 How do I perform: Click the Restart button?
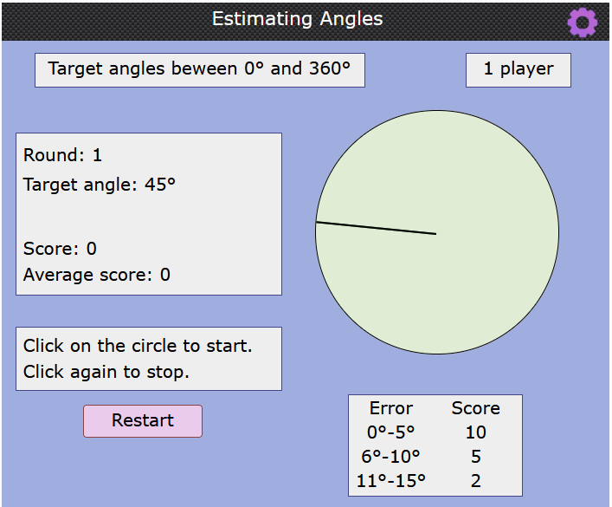coord(143,420)
